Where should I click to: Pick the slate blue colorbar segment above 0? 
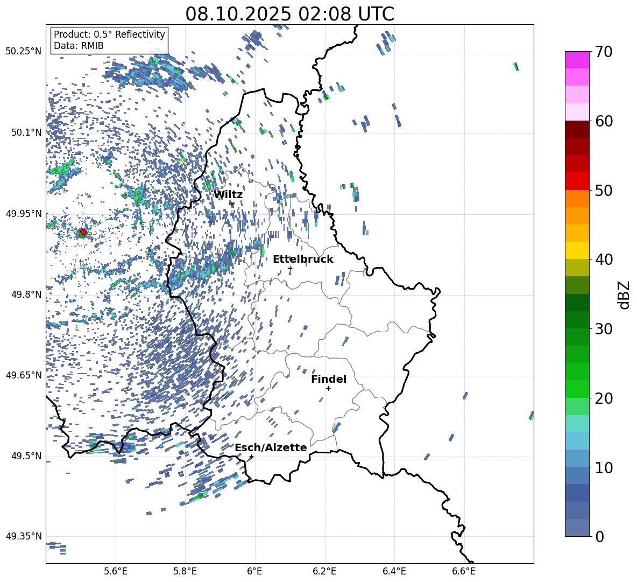click(577, 528)
